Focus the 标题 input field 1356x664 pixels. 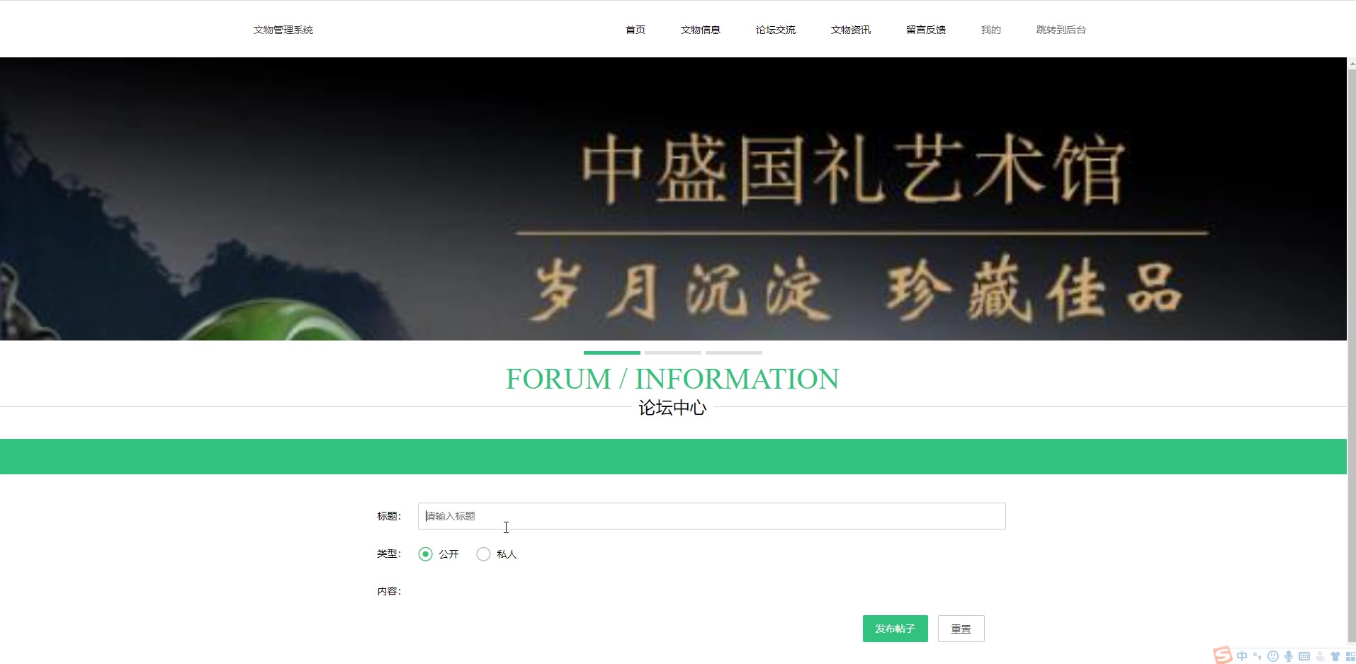point(712,516)
